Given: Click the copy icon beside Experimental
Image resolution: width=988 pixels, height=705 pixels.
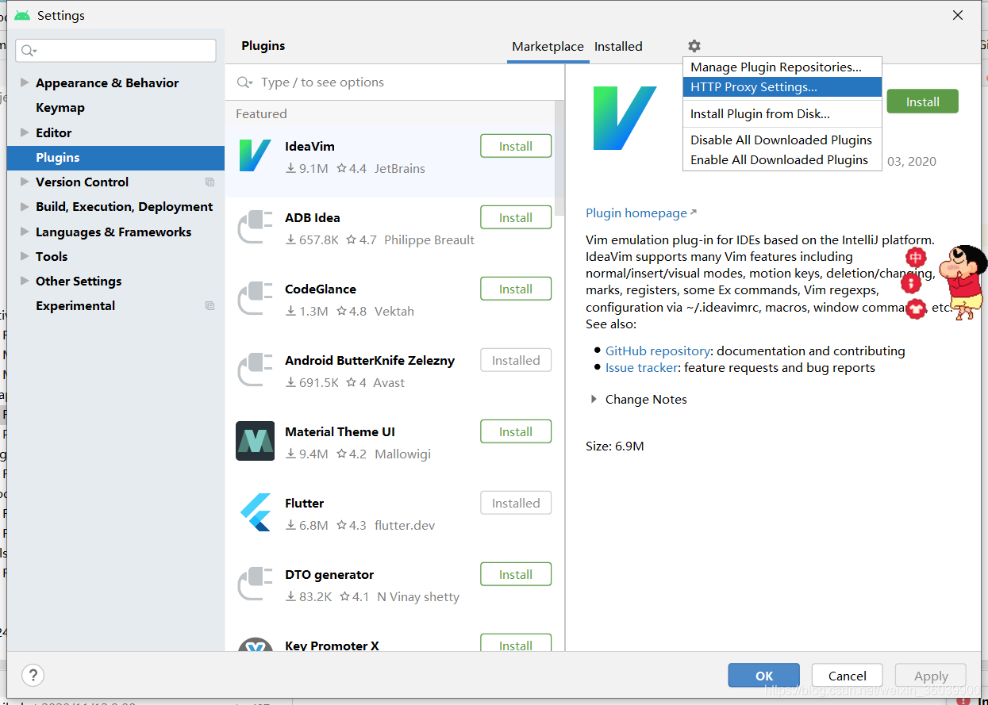Looking at the screenshot, I should [x=210, y=306].
